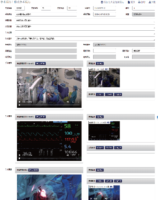Mute the vital signs monitor video
Image resolution: width=158 pixels, height=200 pixels.
click(x=68, y=155)
